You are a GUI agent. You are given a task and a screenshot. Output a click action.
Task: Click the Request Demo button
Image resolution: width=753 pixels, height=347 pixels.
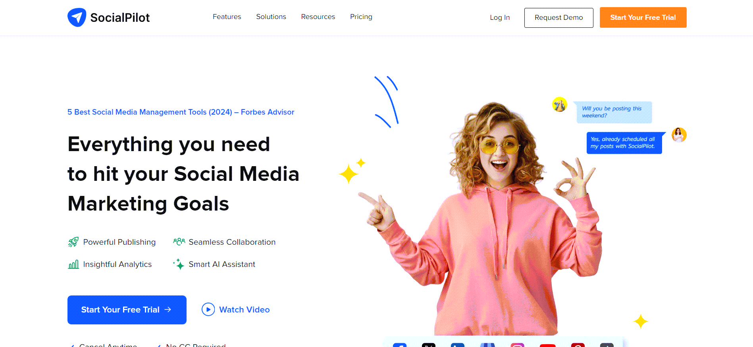[x=558, y=18]
